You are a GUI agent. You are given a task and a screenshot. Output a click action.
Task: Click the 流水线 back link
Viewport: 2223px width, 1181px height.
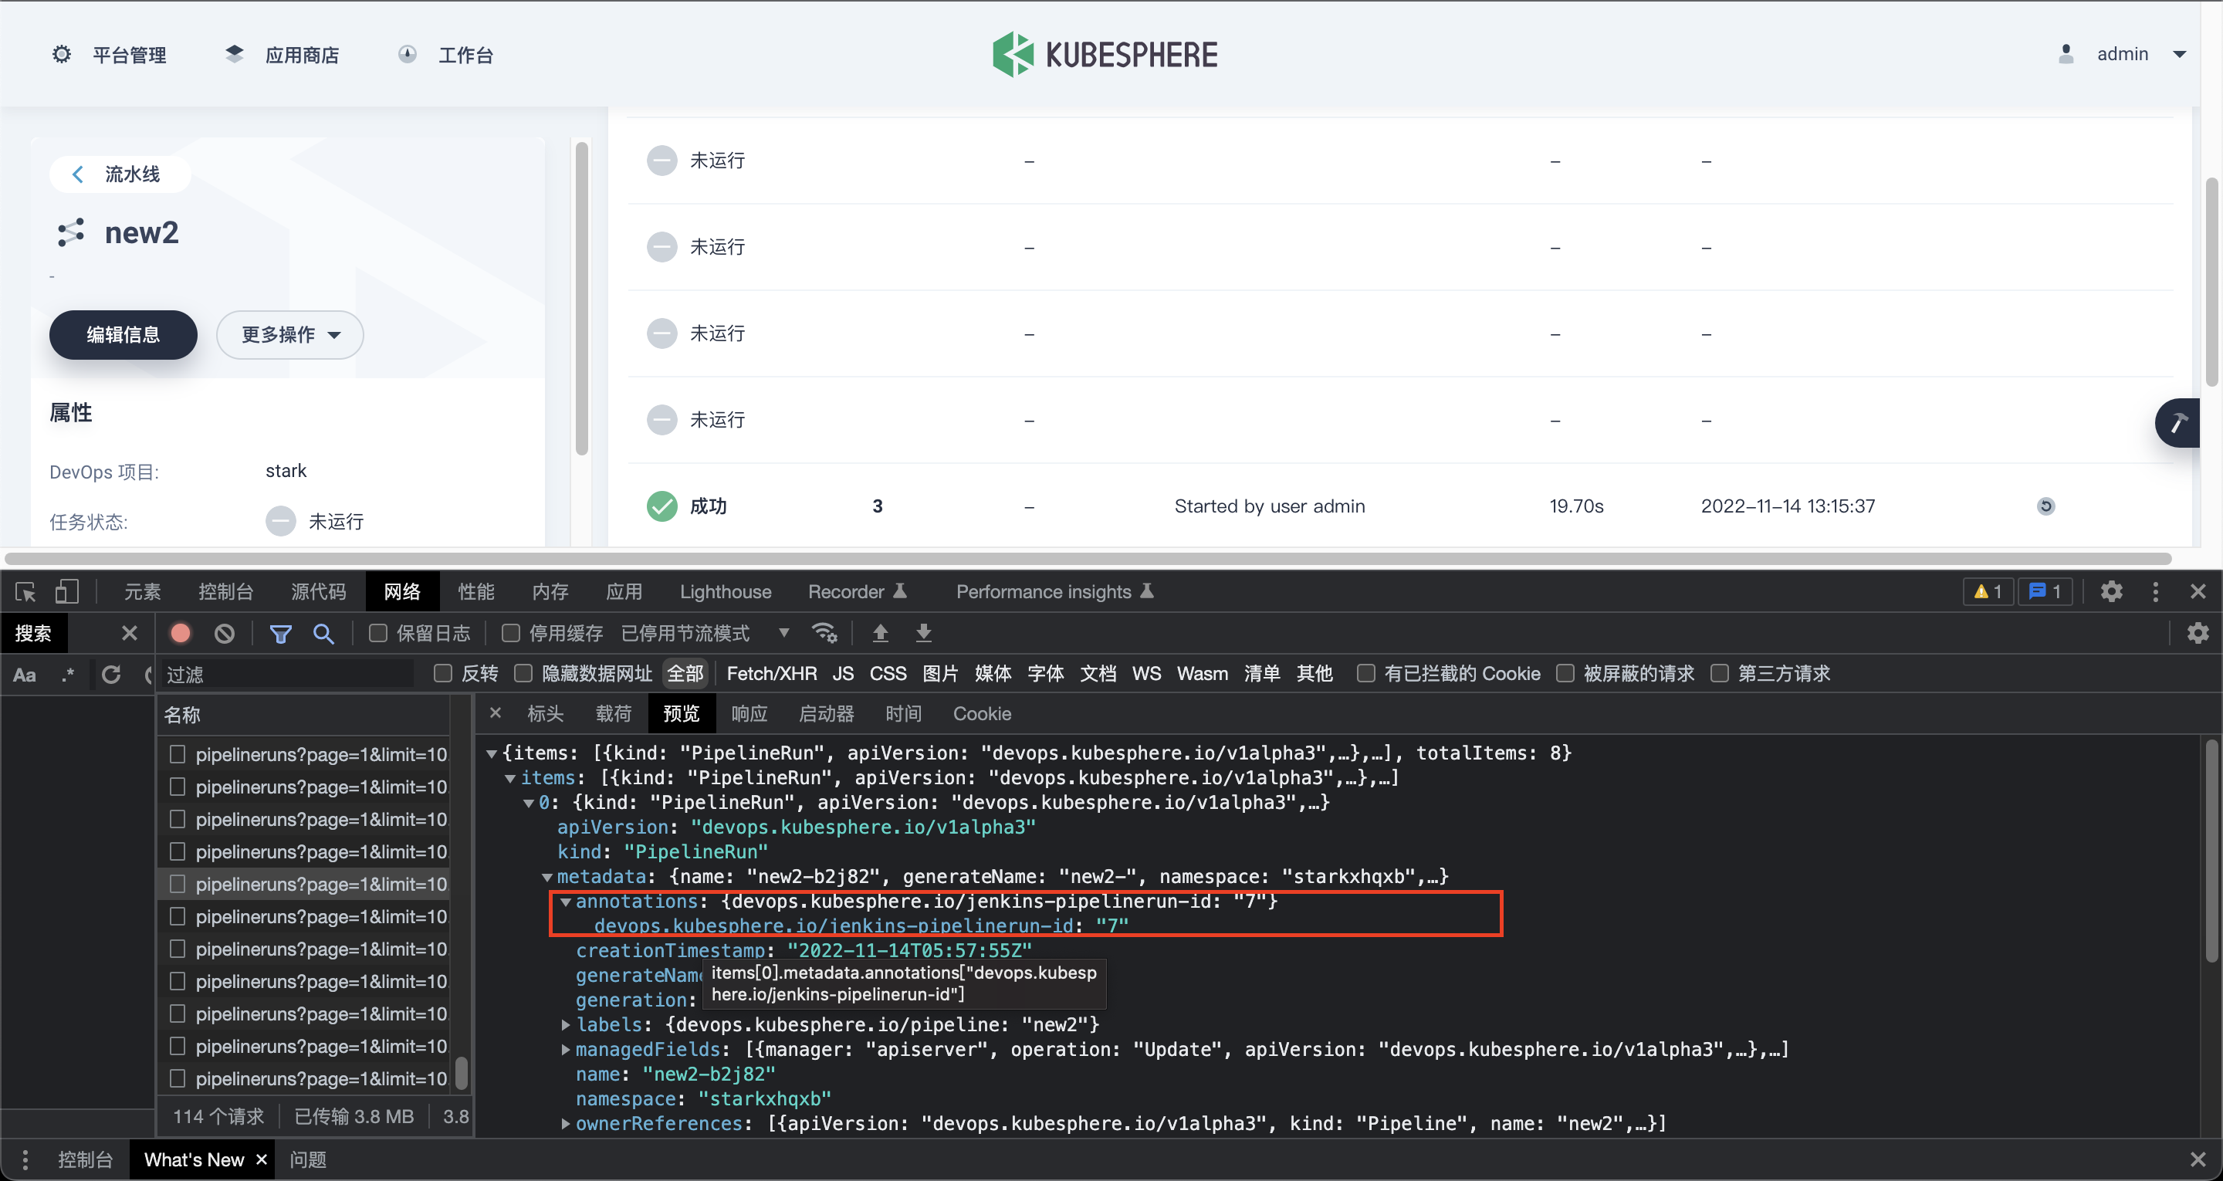[119, 174]
